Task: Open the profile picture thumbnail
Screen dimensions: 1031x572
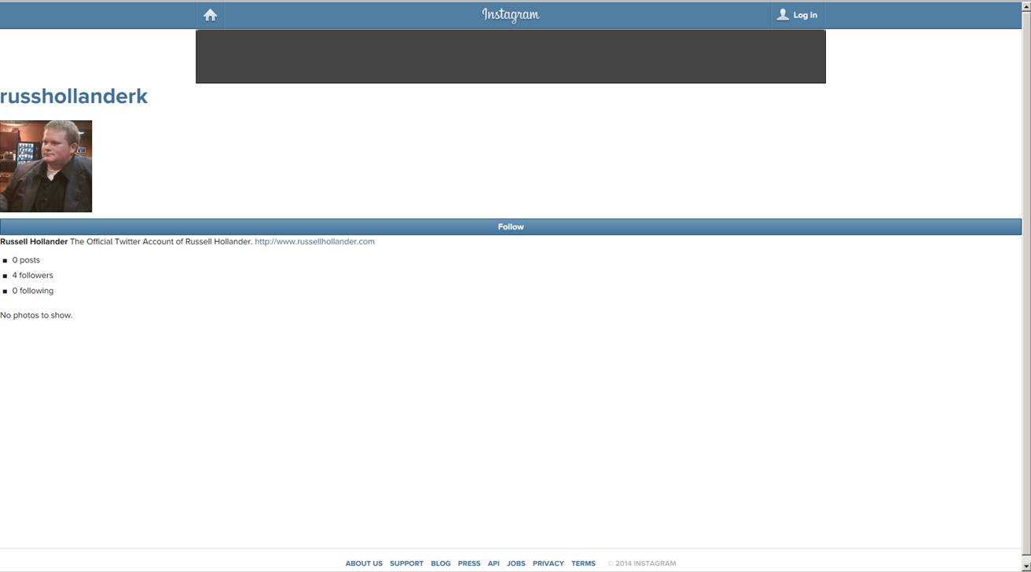Action: (46, 166)
